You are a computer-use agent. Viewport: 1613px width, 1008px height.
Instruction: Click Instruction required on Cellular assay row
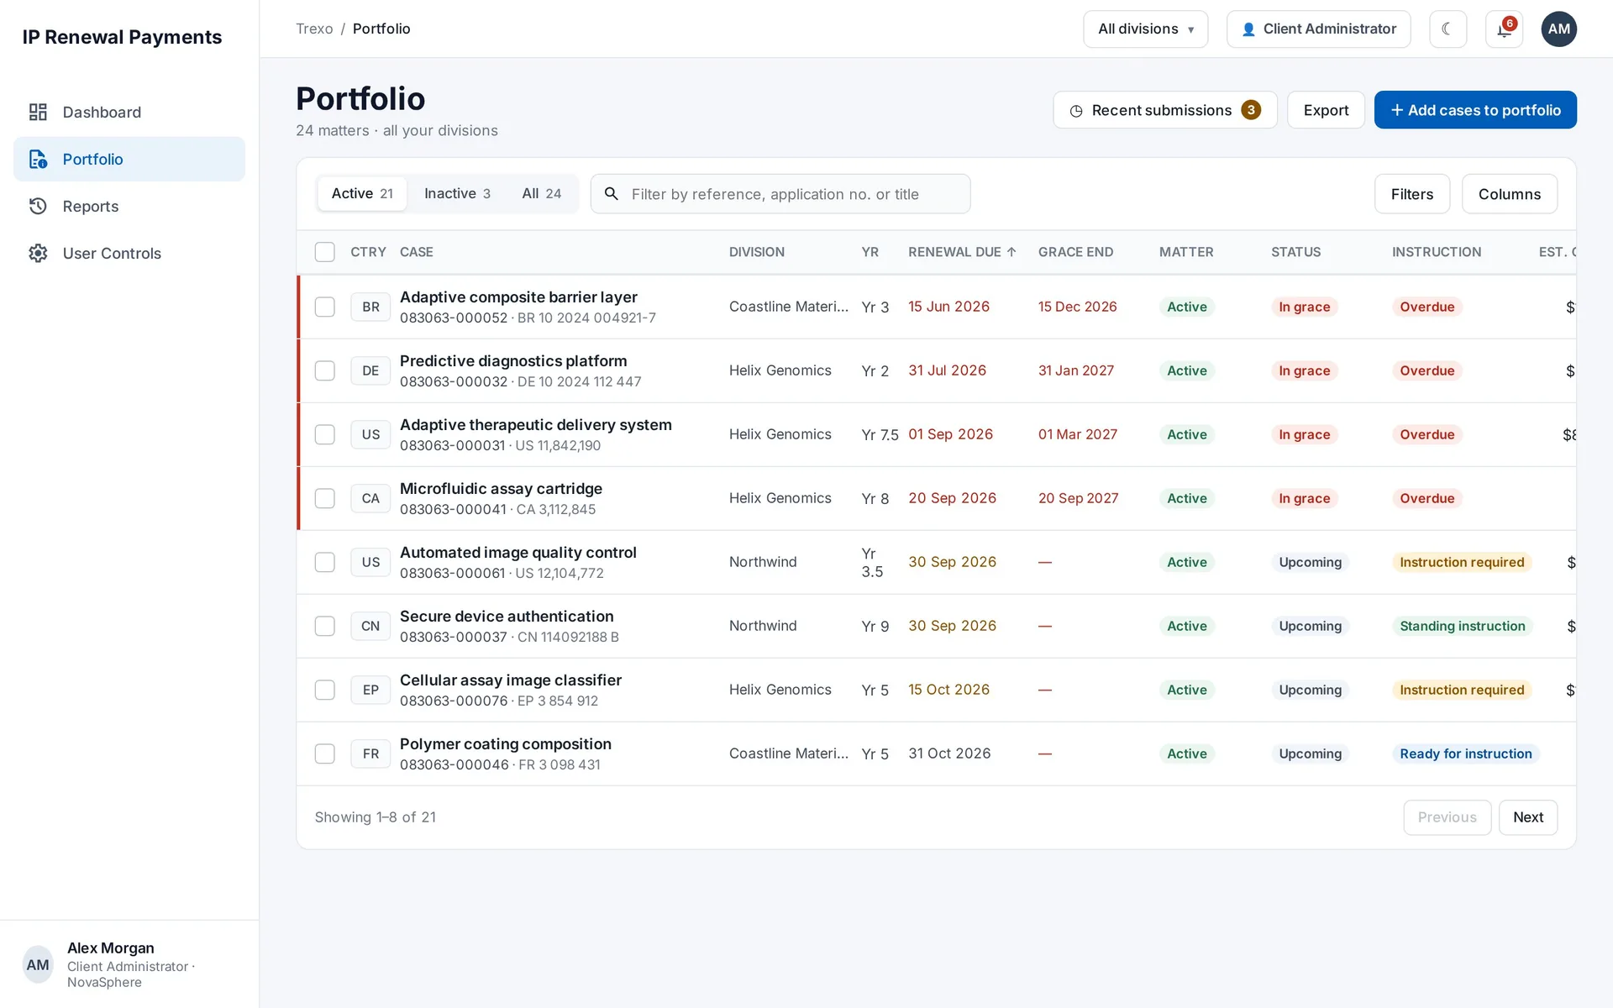coord(1462,690)
